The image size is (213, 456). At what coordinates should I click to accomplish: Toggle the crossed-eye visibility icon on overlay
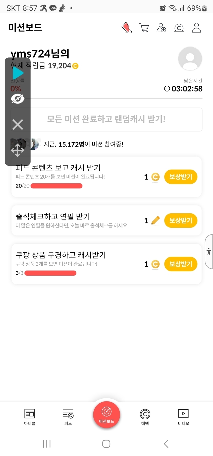click(17, 99)
